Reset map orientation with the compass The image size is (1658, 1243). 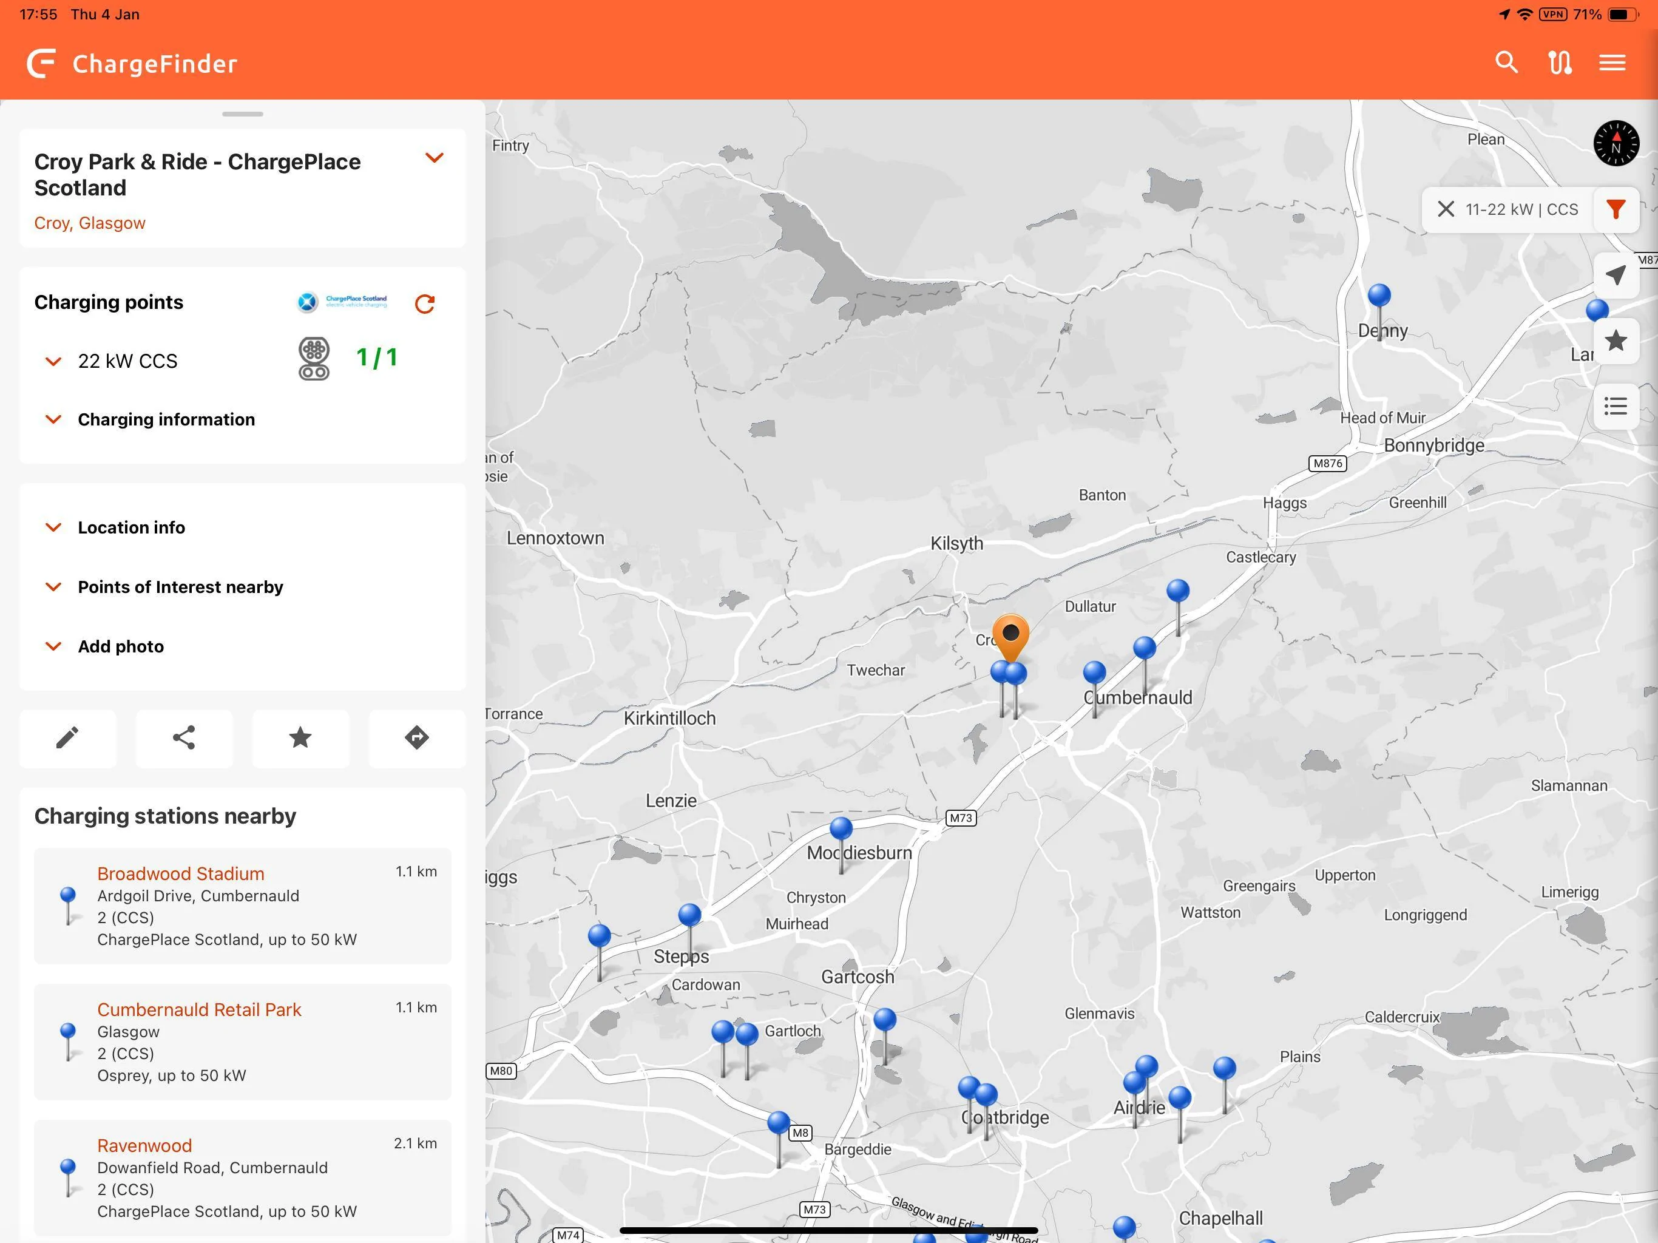pyautogui.click(x=1616, y=143)
